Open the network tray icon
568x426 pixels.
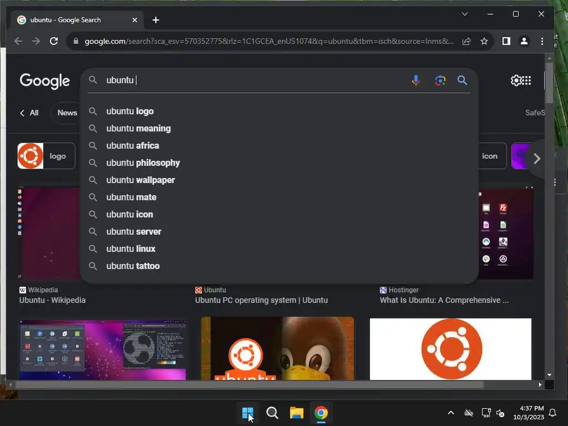(486, 413)
